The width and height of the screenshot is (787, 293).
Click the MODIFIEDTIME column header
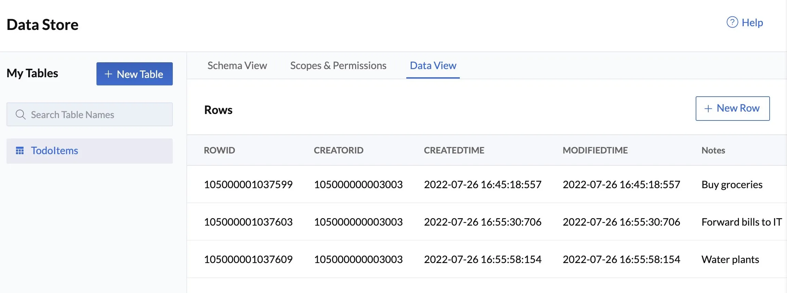pos(595,150)
